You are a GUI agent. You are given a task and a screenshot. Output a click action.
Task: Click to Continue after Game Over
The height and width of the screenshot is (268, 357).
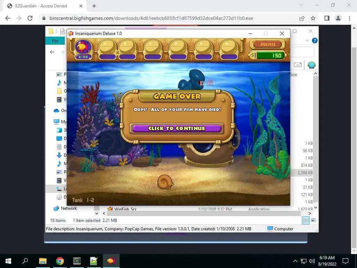(x=177, y=128)
